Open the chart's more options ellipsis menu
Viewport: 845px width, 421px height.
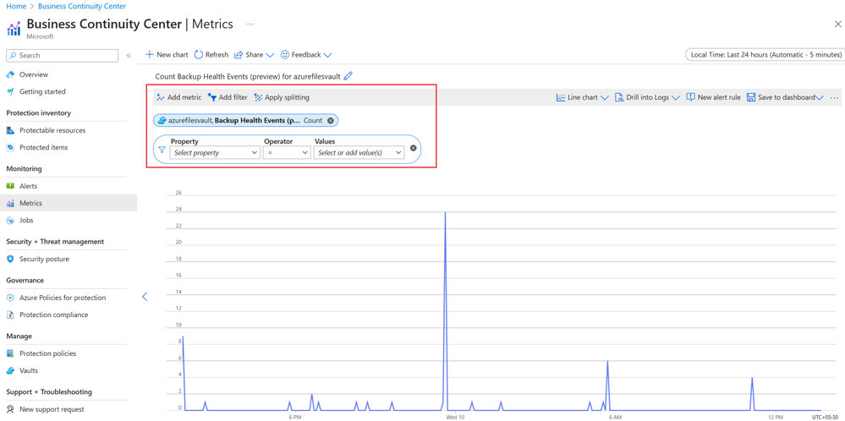(x=834, y=97)
